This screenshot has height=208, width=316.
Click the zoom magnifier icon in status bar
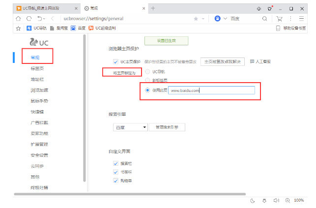[287, 200]
